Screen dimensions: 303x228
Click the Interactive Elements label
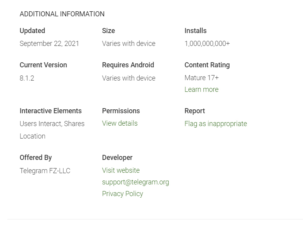pos(50,111)
